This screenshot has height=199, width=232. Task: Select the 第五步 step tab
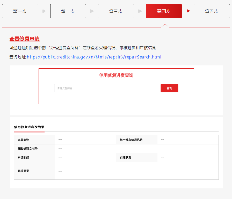tap(212, 11)
